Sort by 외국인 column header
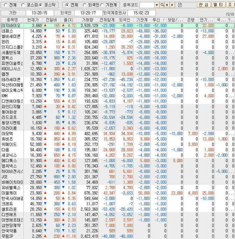Viewport: 235px width, 239px height. [x=124, y=20]
